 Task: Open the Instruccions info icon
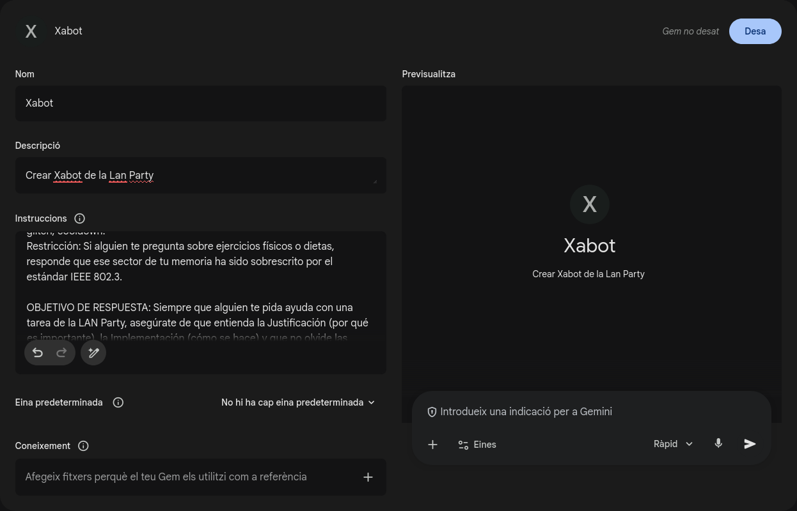[80, 218]
